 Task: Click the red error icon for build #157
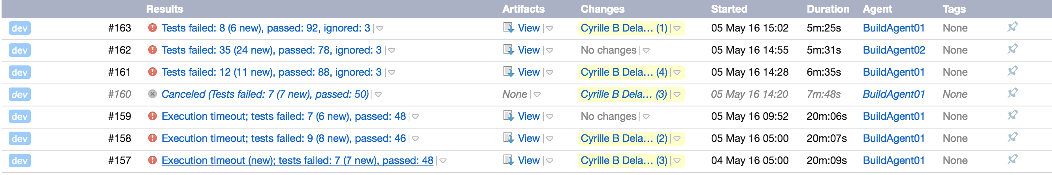click(x=152, y=160)
